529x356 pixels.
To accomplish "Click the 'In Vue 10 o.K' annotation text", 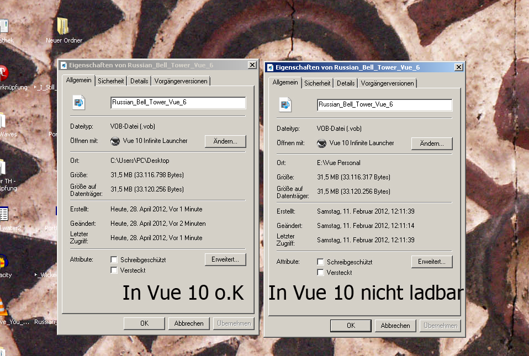I will (x=183, y=293).
